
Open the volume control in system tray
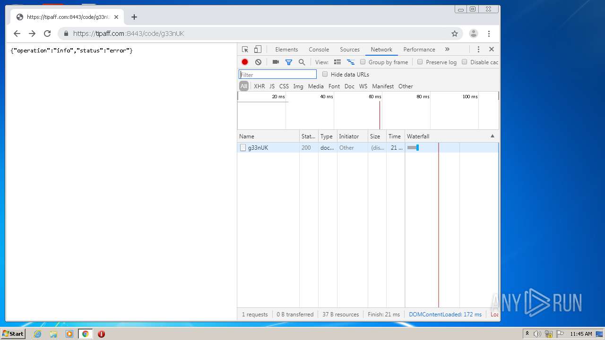click(537, 334)
